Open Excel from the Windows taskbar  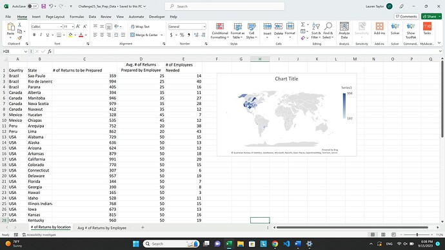click(229, 244)
